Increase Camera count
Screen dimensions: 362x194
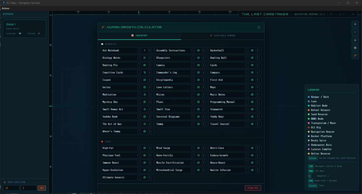203,65
